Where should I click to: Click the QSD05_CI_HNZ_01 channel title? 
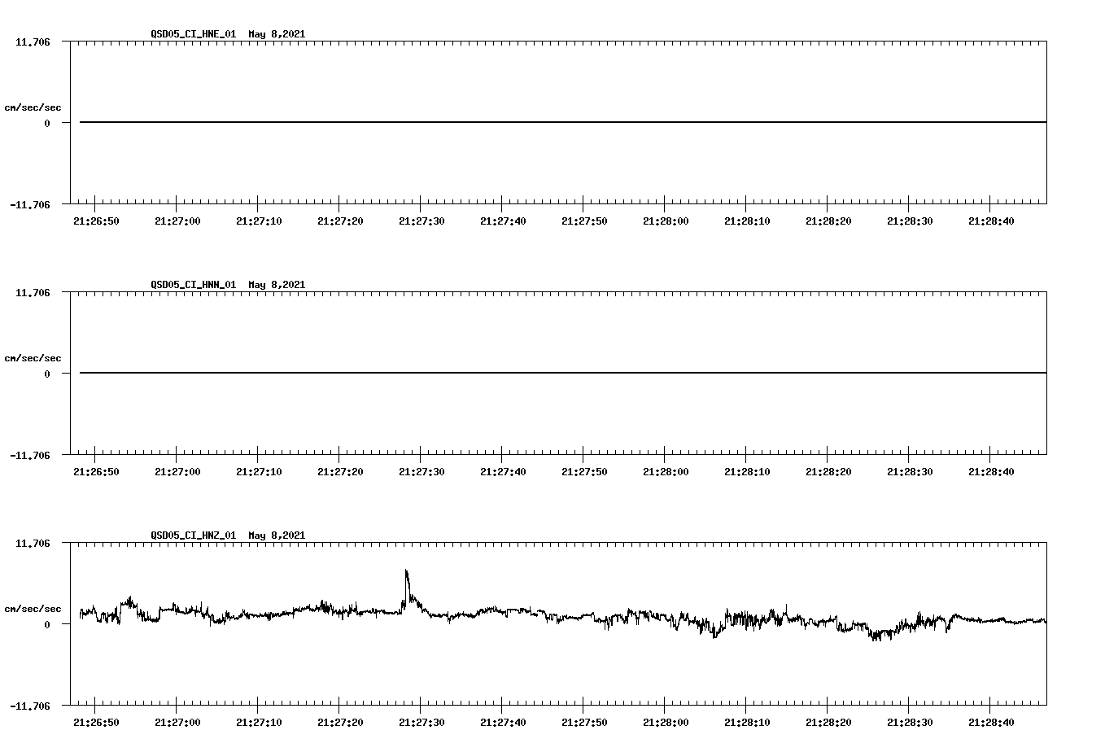click(x=193, y=536)
